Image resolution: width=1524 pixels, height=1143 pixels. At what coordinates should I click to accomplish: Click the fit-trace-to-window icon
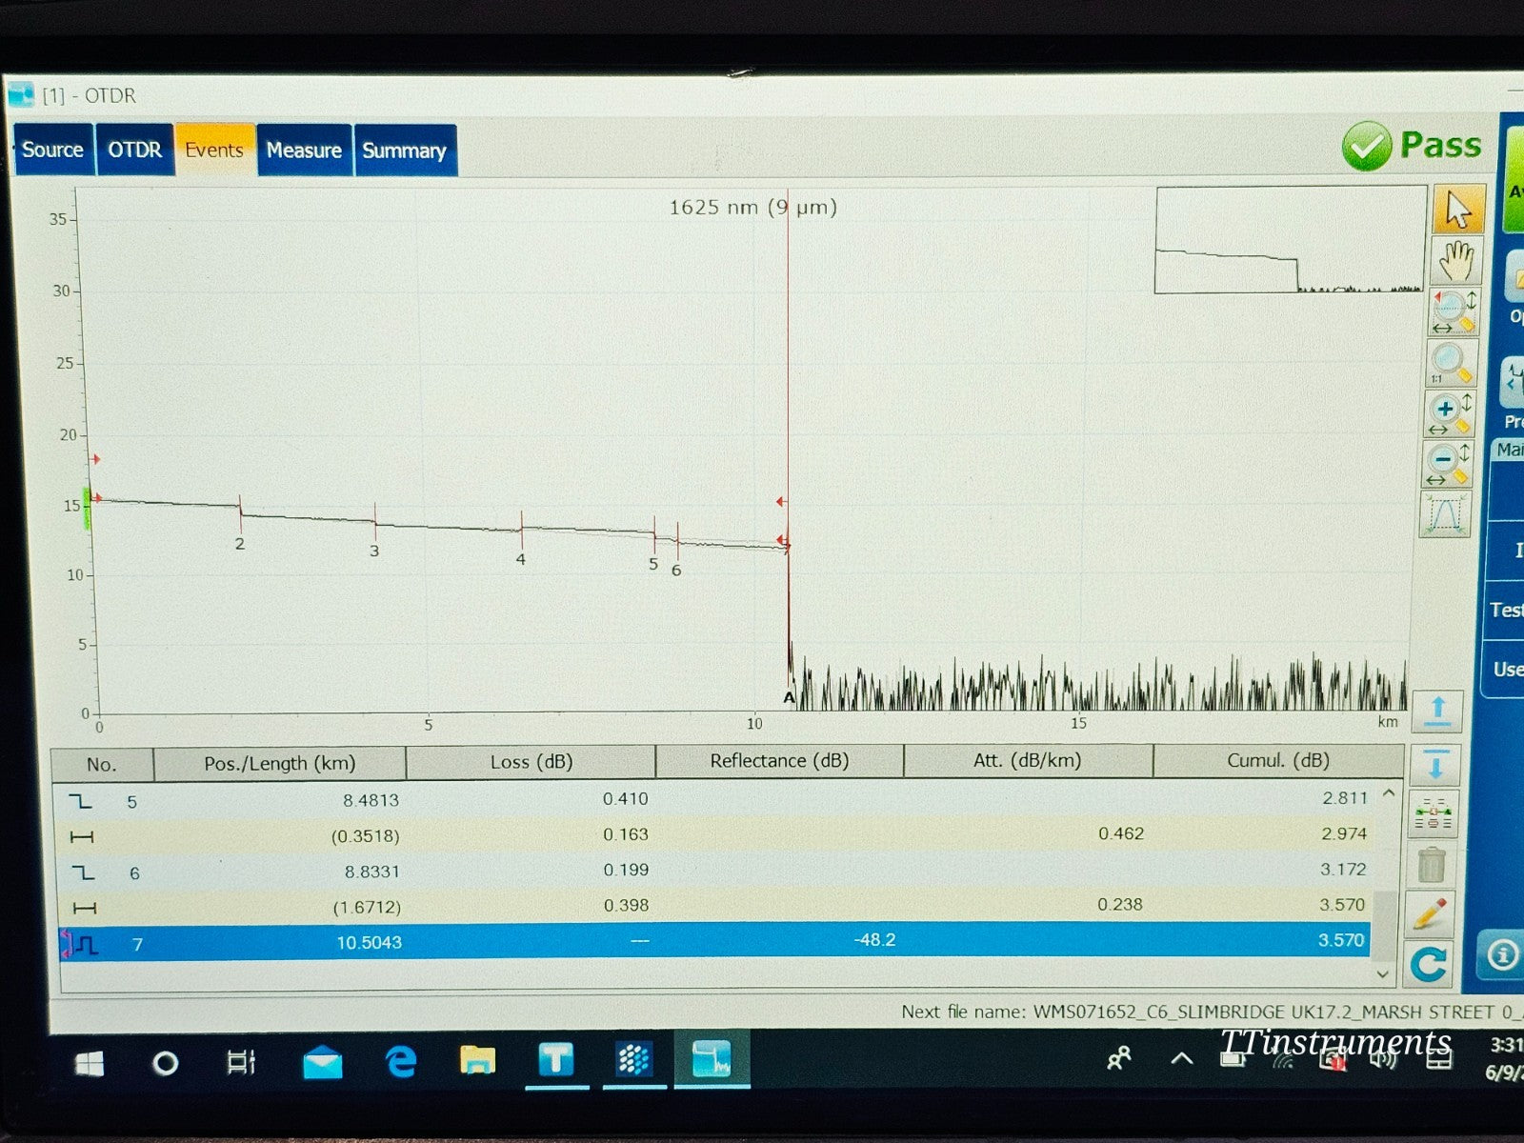(1445, 514)
